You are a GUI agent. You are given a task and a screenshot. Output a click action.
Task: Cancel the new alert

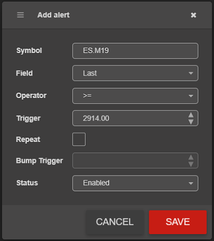click(114, 222)
